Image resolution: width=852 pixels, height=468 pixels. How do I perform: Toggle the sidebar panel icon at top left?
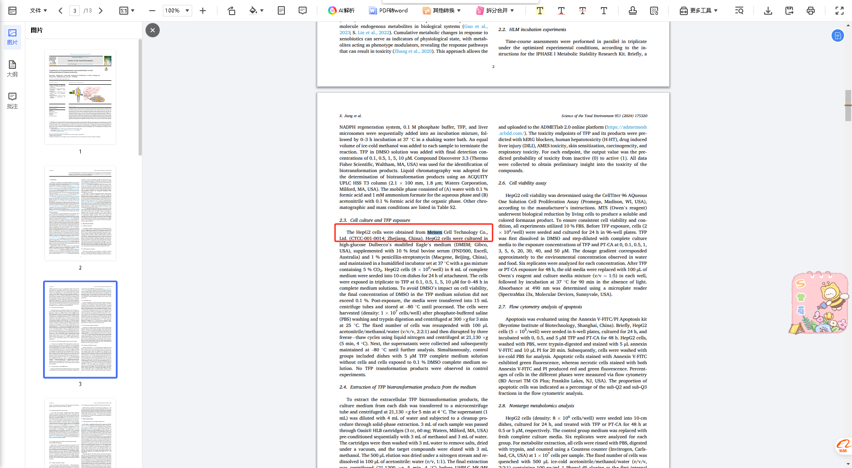[x=12, y=11]
